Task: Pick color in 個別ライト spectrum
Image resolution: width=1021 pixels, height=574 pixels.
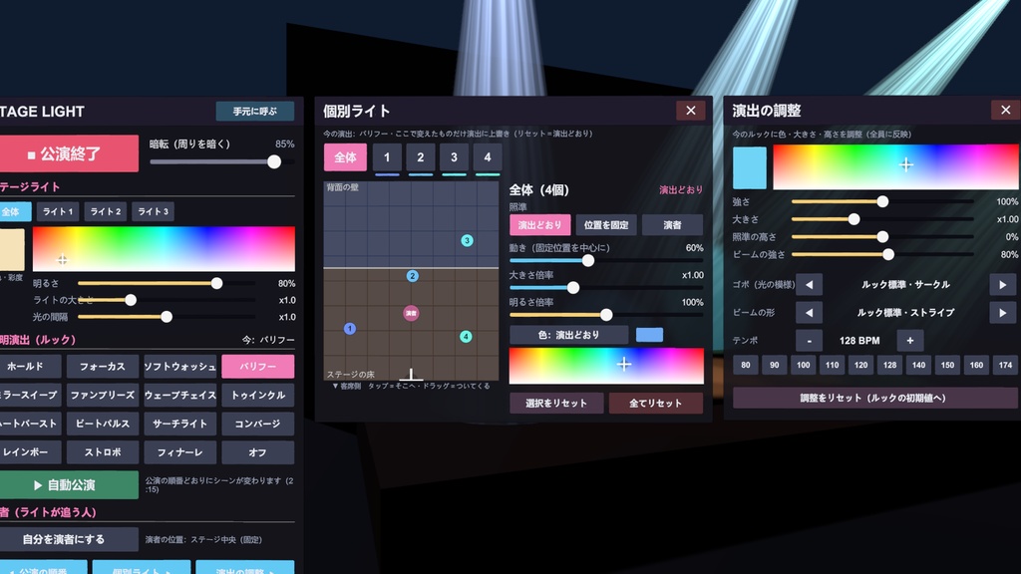Action: coord(606,365)
